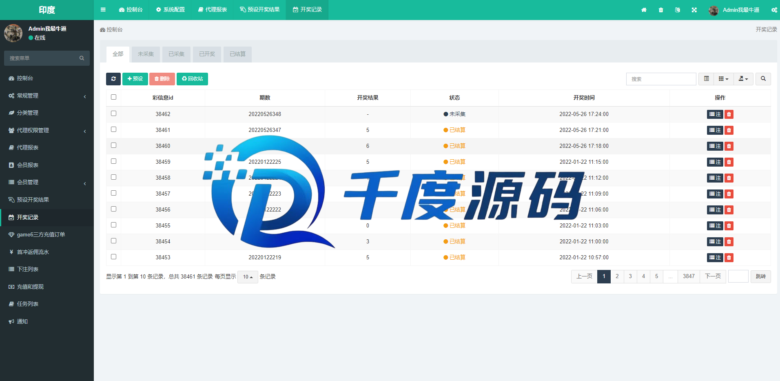Go to page 3 in pagination
Viewport: 780px width, 381px height.
(x=630, y=276)
